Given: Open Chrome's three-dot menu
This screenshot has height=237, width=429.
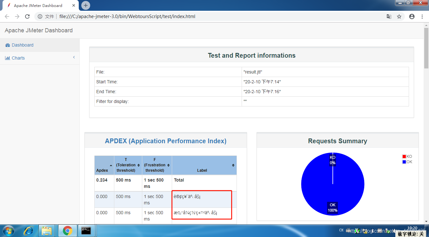Looking at the screenshot, I should coord(422,16).
